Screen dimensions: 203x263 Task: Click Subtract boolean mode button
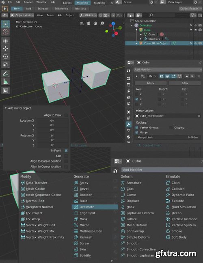pyautogui.click(x=43, y=9)
